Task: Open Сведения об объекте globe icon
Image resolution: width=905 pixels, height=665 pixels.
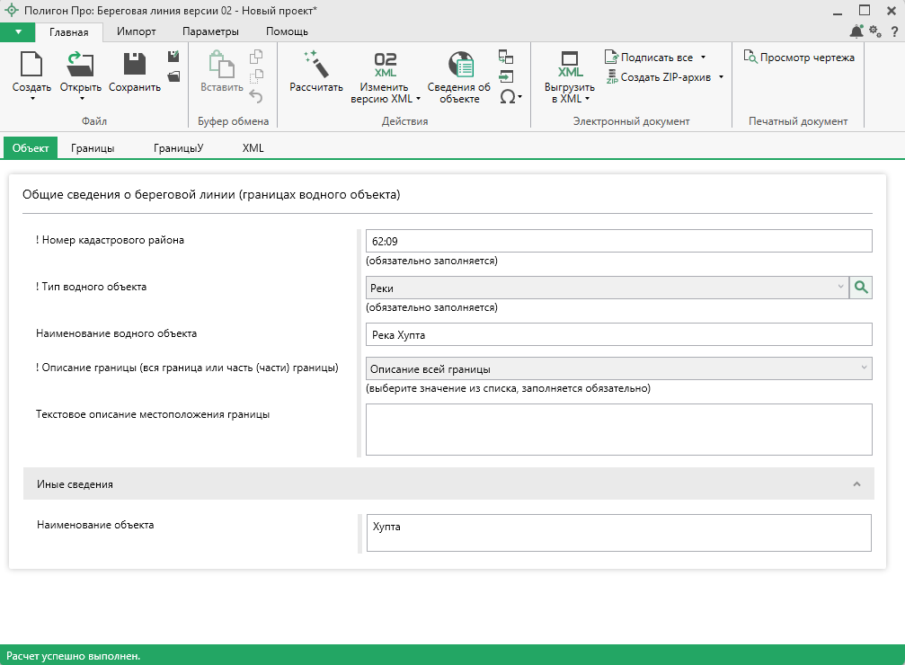Action: pyautogui.click(x=459, y=66)
